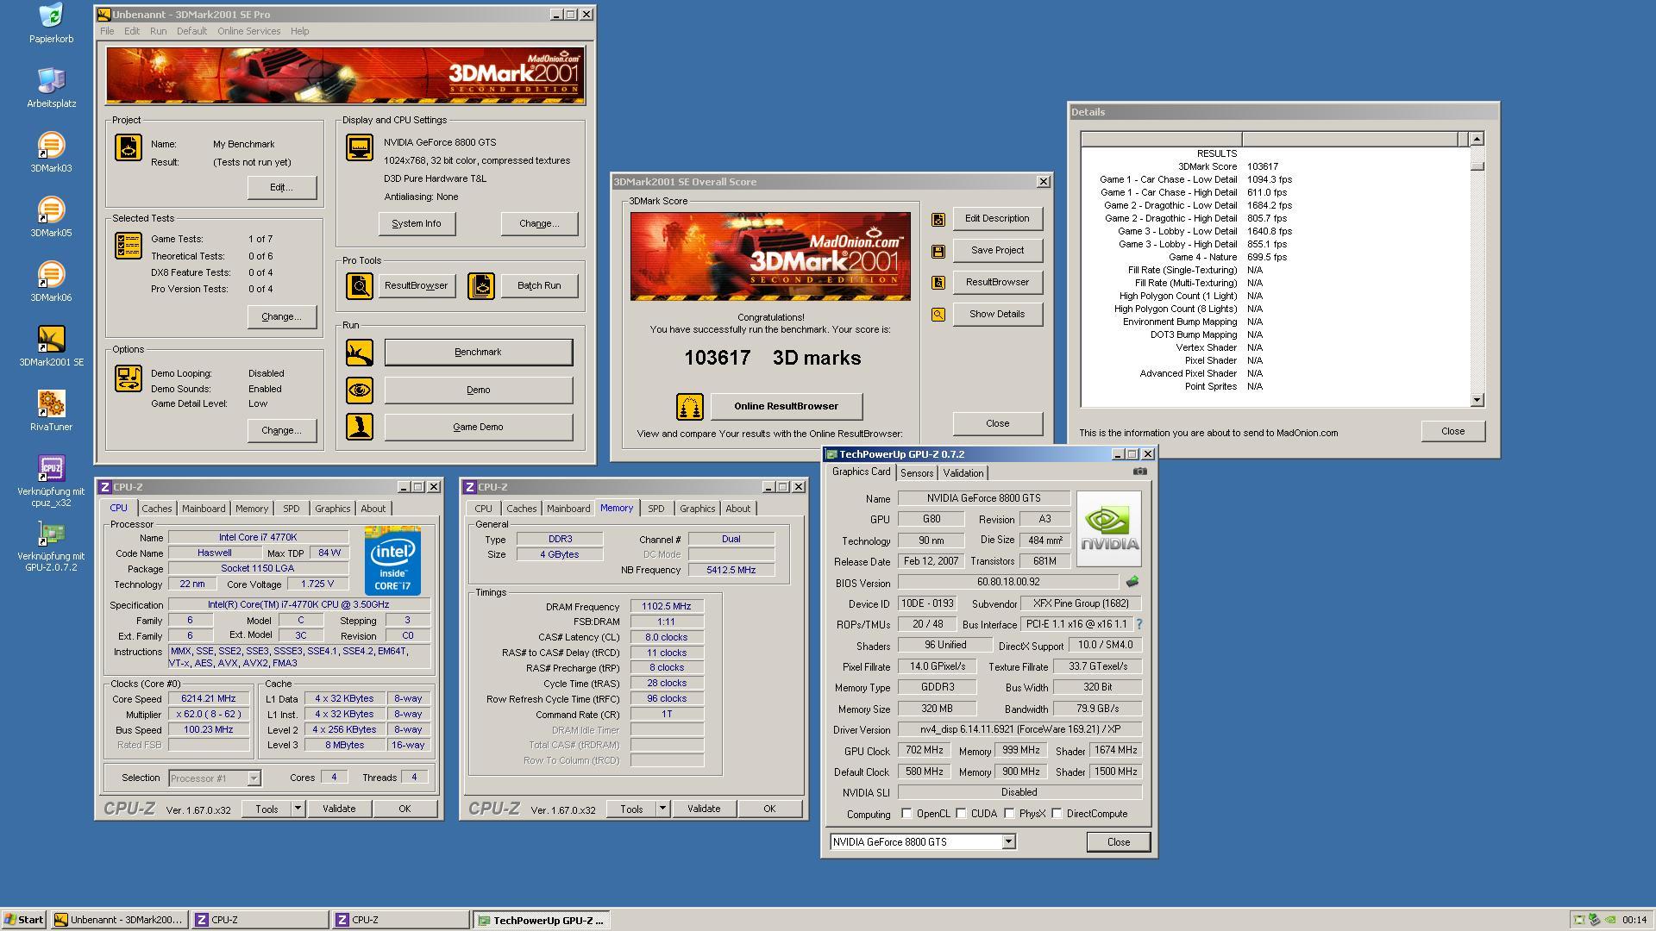
Task: Expand the Tools dropdown arrow in CPU-Z Memory window
Action: 662,809
